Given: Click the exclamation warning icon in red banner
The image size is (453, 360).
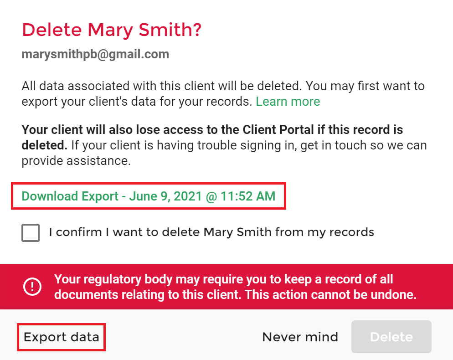Looking at the screenshot, I should click(x=32, y=287).
